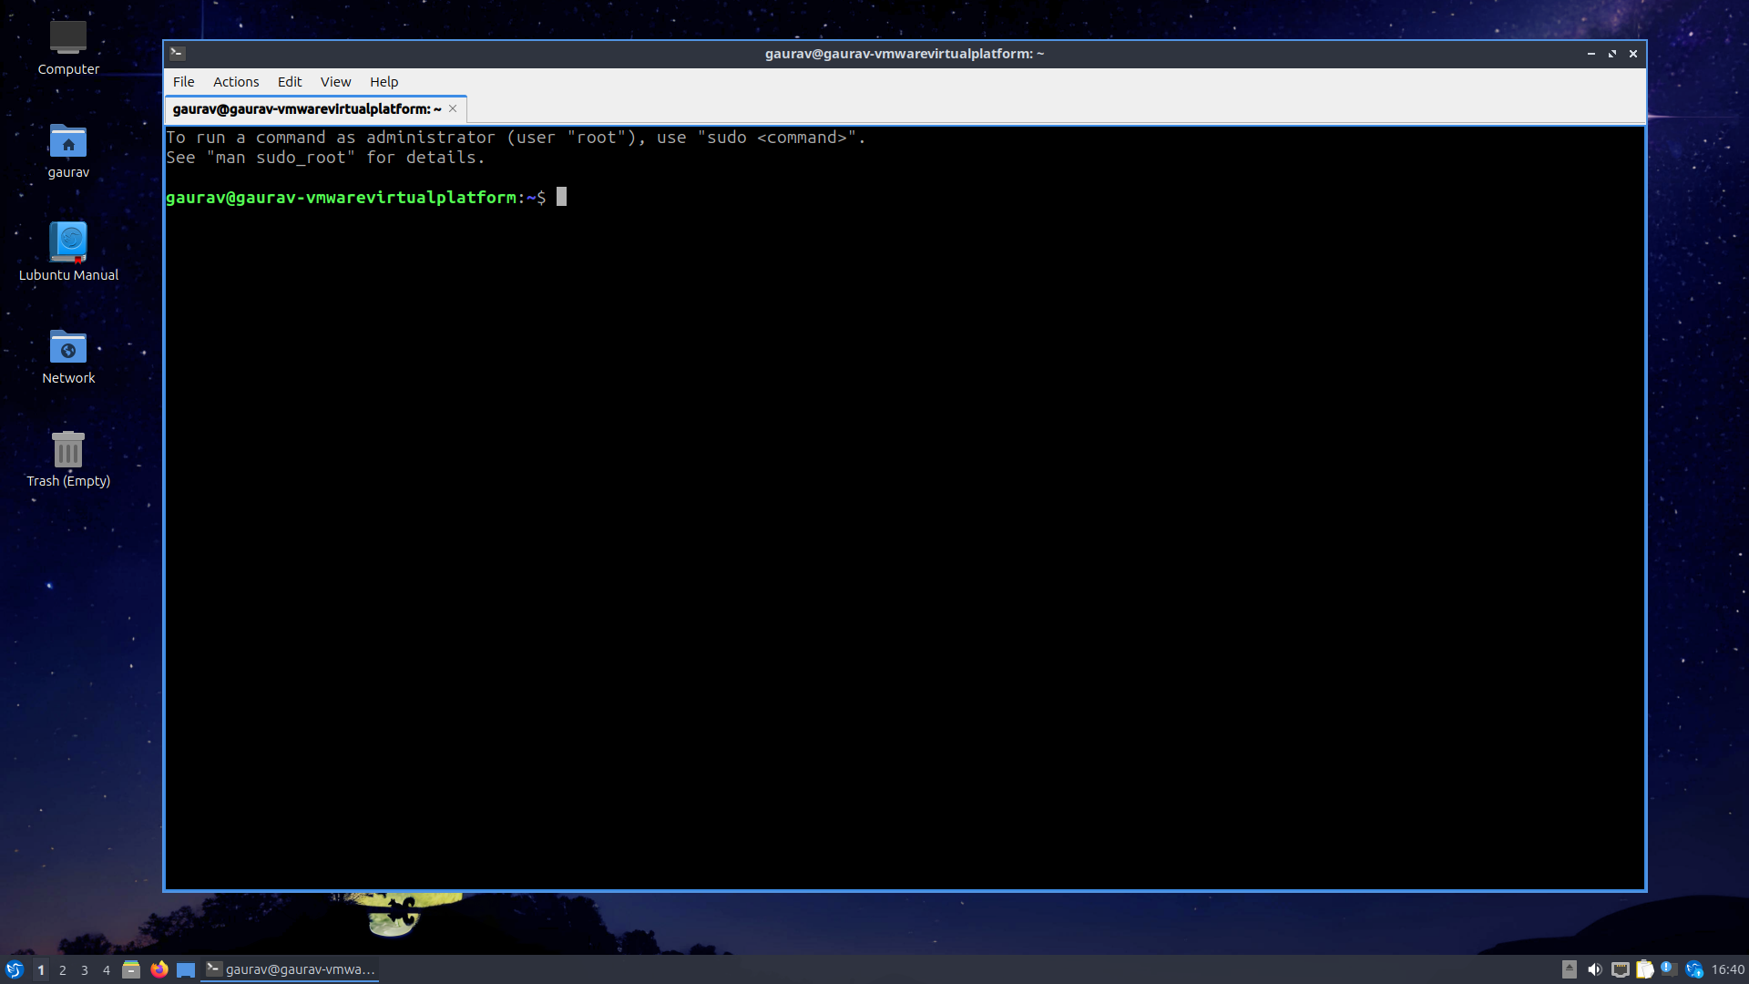Switch to workspace 2

(x=63, y=970)
